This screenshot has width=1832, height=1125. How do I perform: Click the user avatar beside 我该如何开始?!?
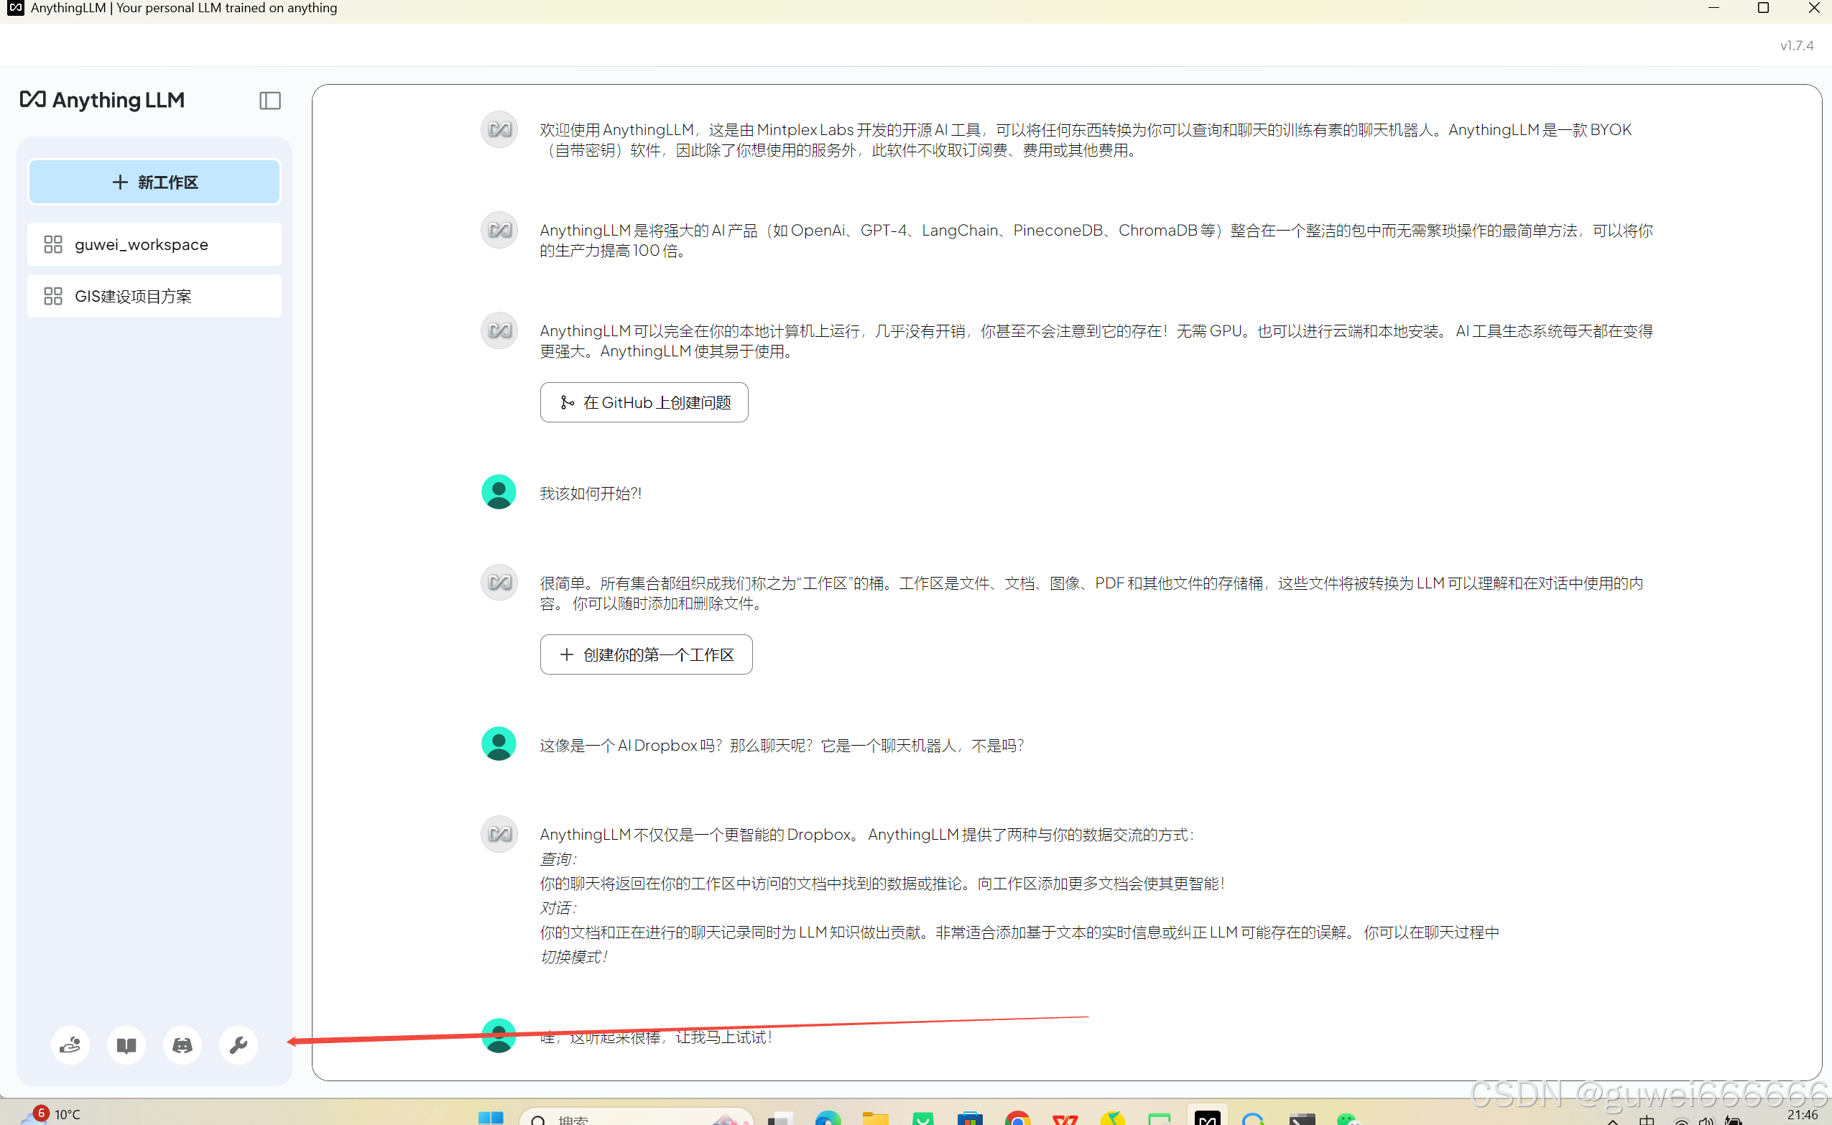click(x=499, y=493)
